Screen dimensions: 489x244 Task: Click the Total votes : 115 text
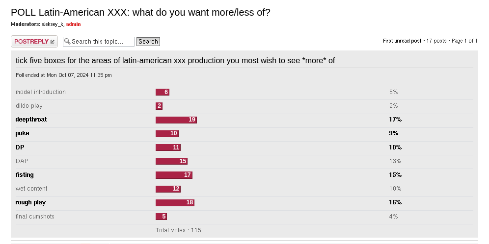(x=178, y=230)
